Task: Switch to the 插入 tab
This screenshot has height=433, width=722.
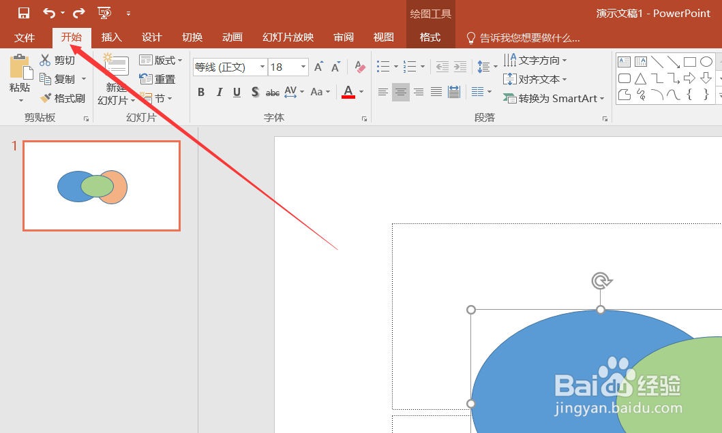Action: [x=111, y=37]
